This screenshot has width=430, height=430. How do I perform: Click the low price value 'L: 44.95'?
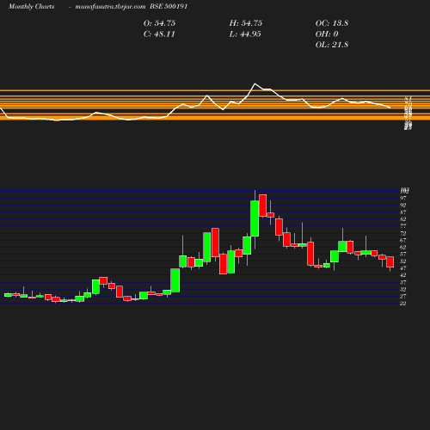click(x=245, y=34)
